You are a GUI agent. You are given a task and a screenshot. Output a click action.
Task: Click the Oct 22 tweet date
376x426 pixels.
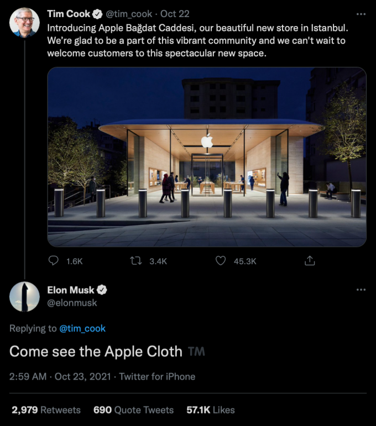tap(175, 13)
